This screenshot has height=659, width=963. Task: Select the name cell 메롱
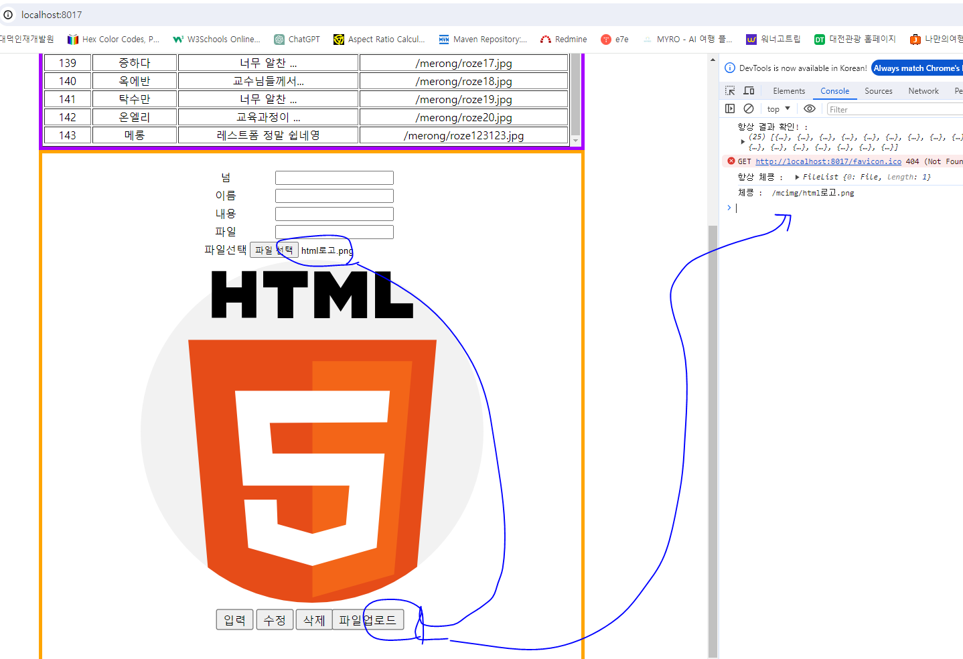(x=135, y=135)
